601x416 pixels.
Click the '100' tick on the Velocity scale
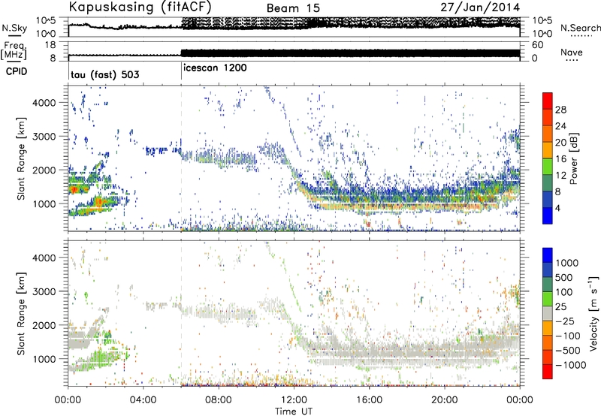tap(564, 292)
